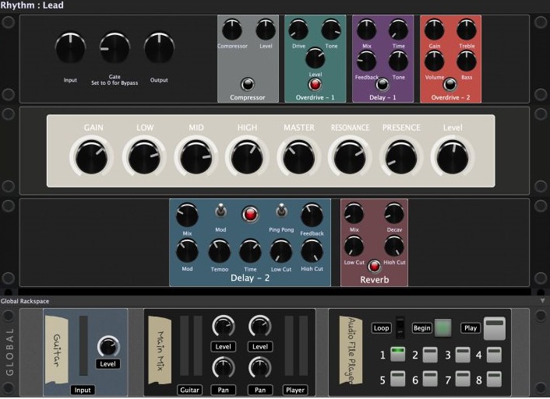Select track pad number 5
Image resolution: width=550 pixels, height=399 pixels.
(x=398, y=380)
